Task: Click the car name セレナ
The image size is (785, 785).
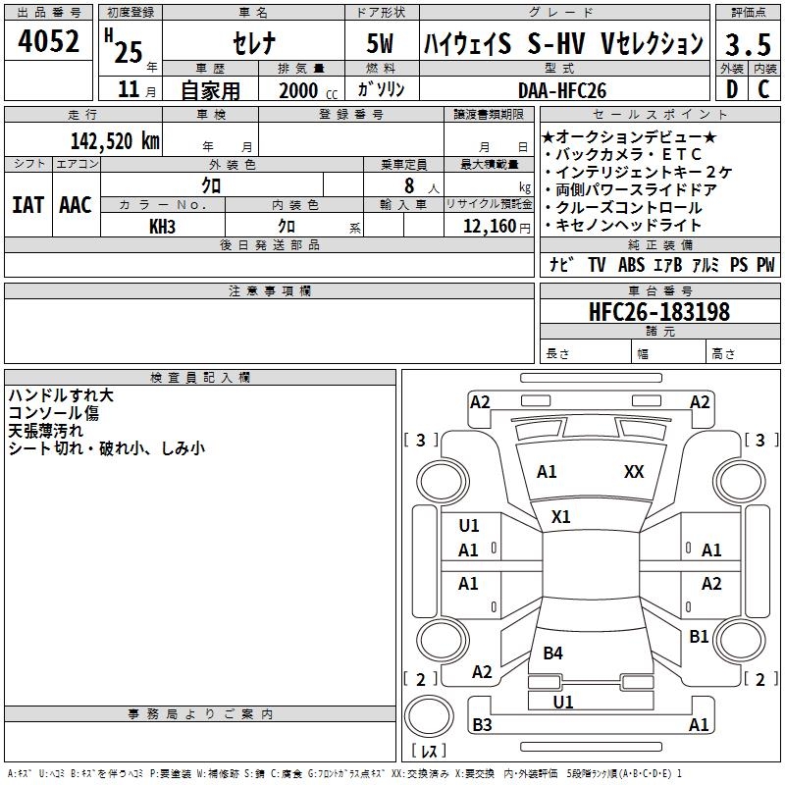Action: pyautogui.click(x=252, y=43)
